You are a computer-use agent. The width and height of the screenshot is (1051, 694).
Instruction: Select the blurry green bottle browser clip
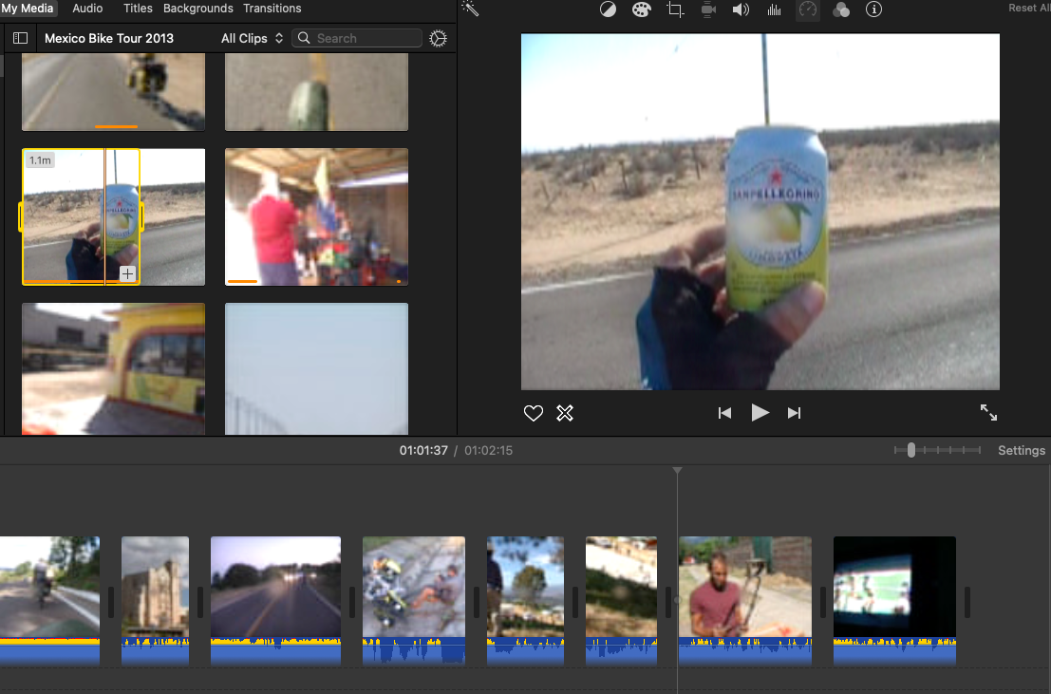pyautogui.click(x=316, y=92)
